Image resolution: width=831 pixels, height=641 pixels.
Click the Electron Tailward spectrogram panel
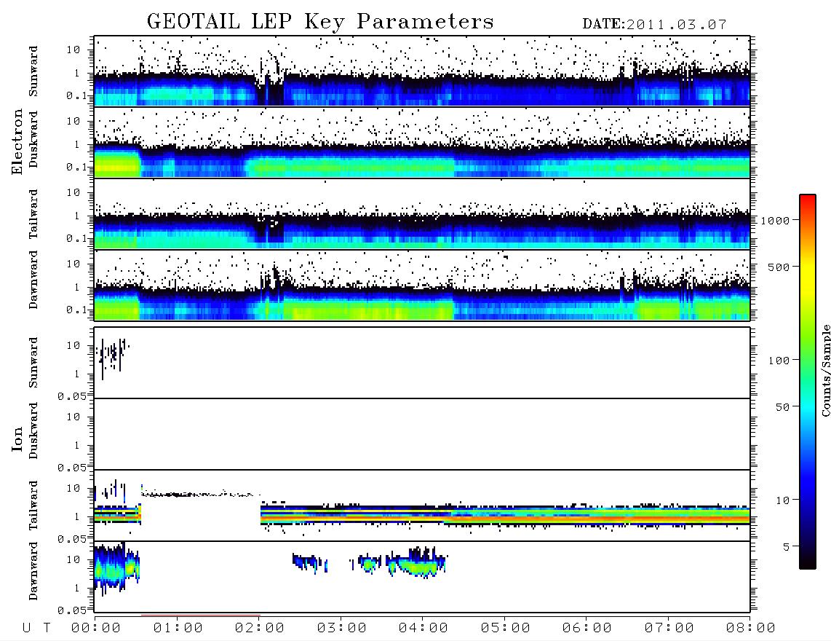422,214
